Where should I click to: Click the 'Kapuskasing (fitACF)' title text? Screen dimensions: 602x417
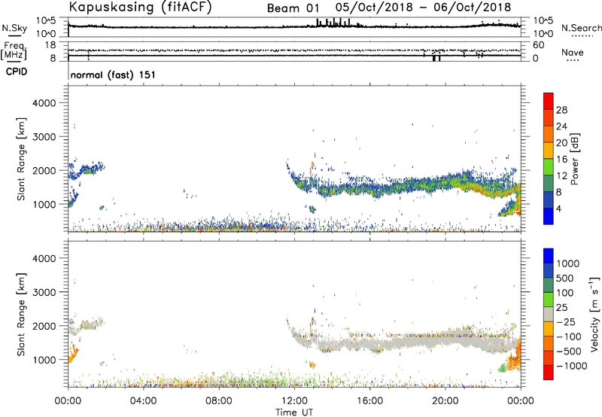point(140,7)
